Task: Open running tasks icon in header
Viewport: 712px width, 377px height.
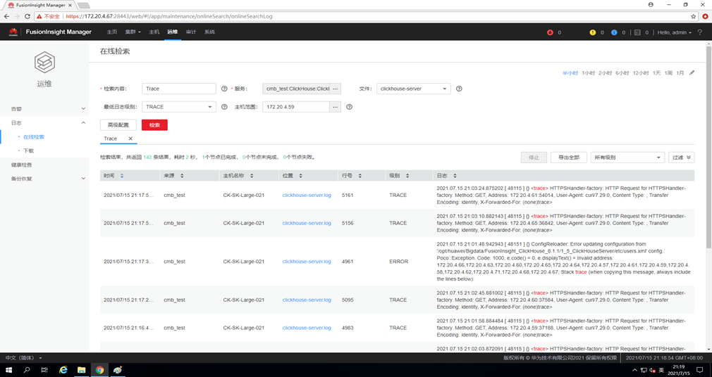Action: coord(637,32)
